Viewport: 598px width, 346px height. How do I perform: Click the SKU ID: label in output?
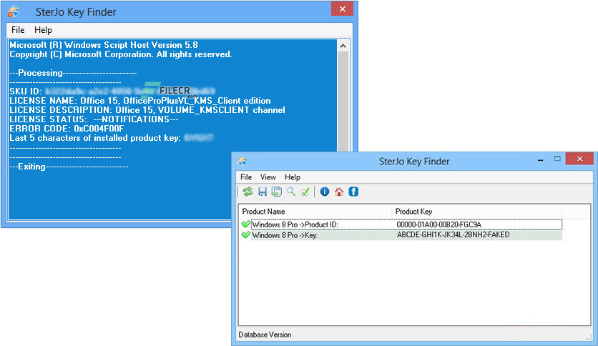(x=26, y=92)
